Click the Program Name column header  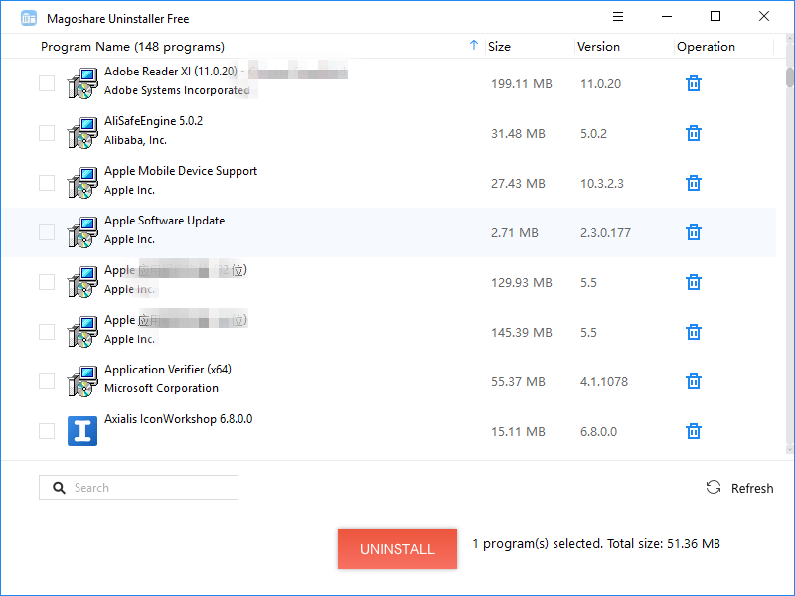click(132, 47)
